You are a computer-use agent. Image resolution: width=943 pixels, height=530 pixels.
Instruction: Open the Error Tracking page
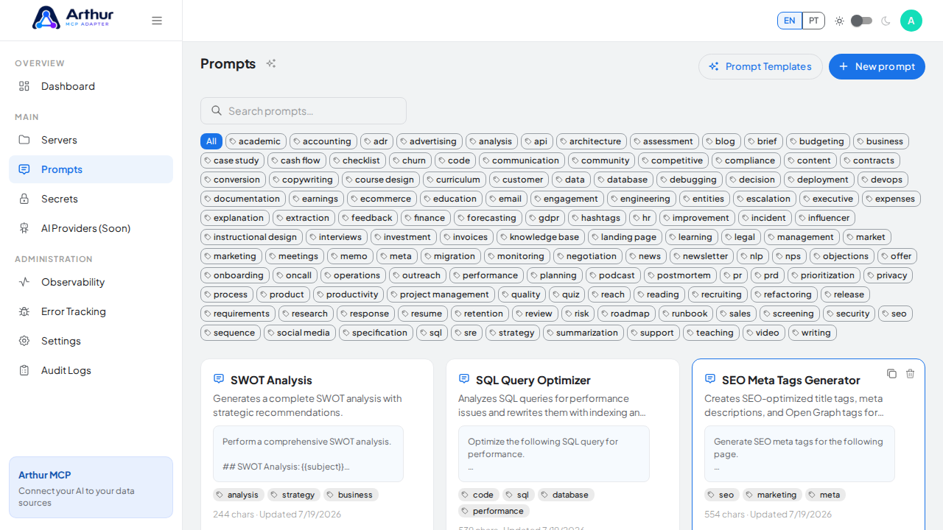pyautogui.click(x=91, y=311)
